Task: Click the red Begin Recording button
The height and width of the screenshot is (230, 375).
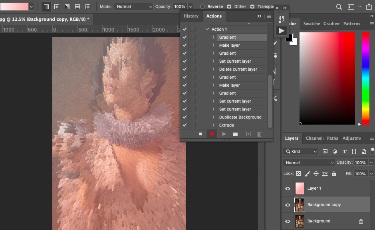Action: click(x=212, y=134)
